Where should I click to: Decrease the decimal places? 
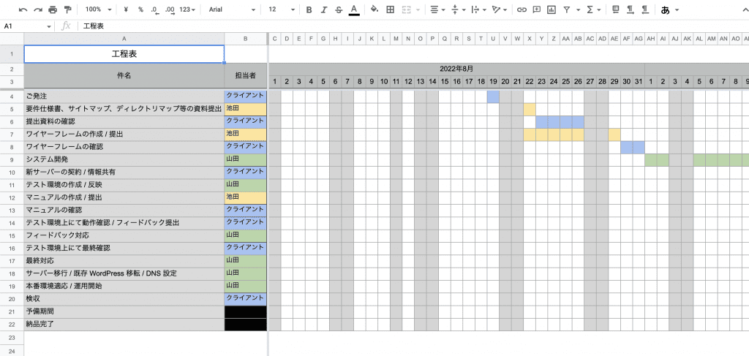(154, 10)
